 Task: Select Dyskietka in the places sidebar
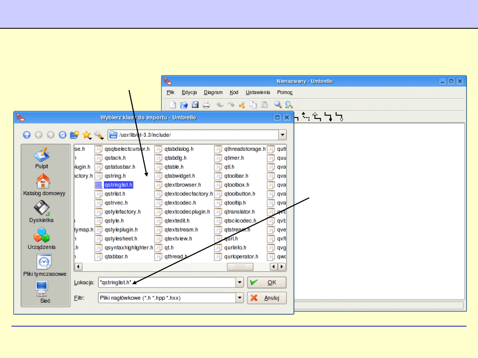click(42, 211)
